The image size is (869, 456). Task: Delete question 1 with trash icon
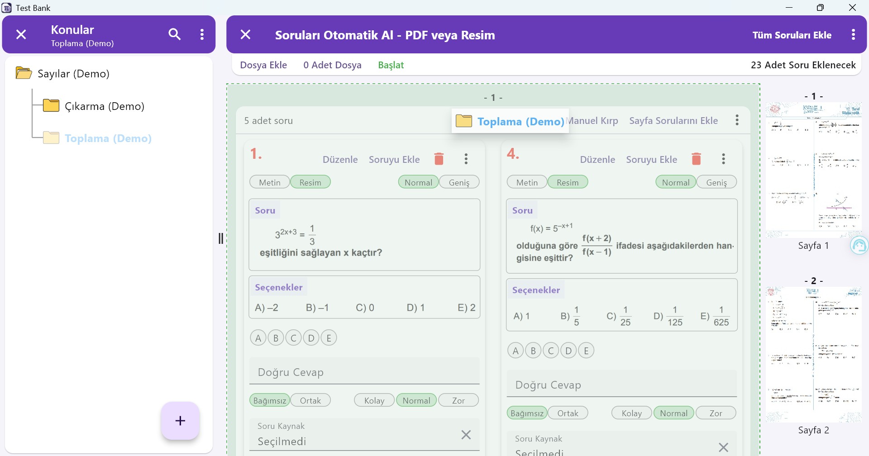pos(439,159)
